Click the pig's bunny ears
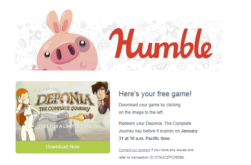 coord(60,21)
